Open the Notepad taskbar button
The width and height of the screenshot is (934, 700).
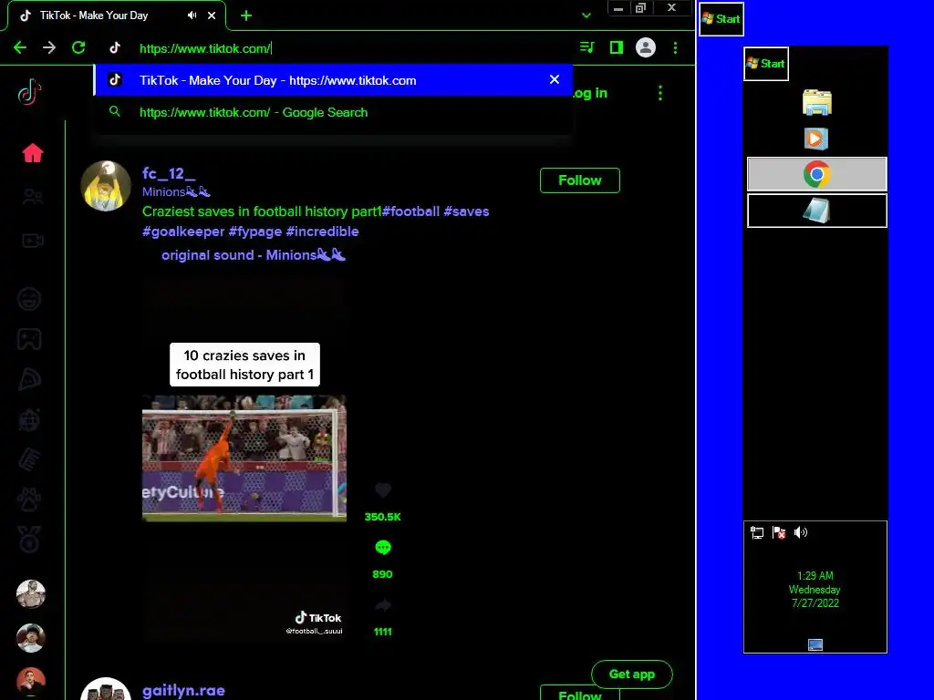[x=816, y=211]
